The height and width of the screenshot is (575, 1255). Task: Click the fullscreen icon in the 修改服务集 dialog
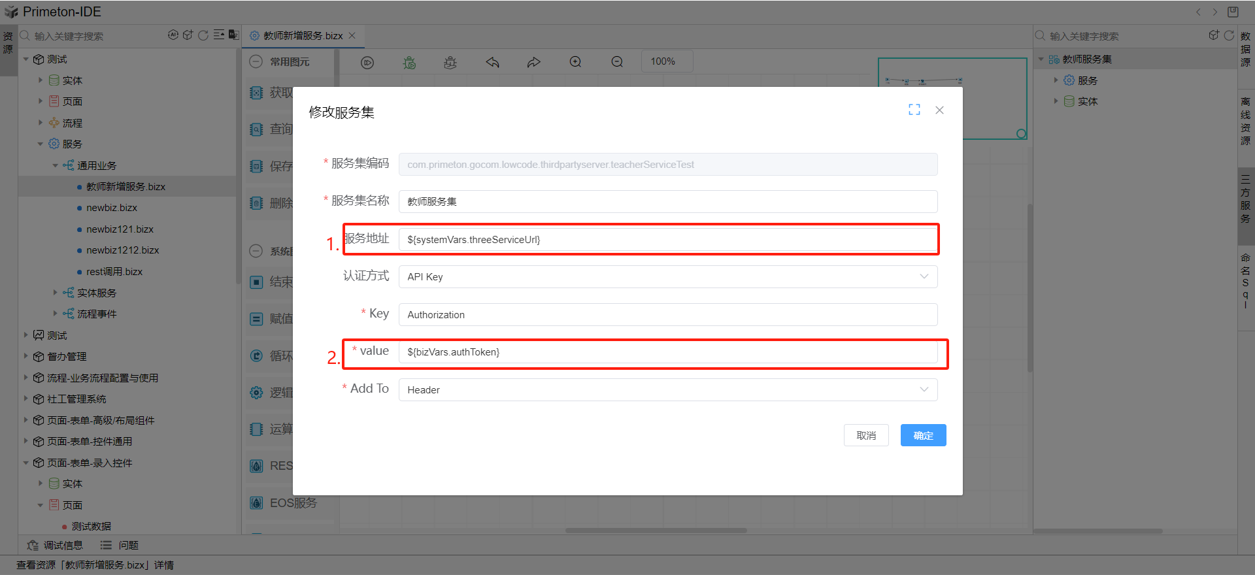pyautogui.click(x=914, y=110)
